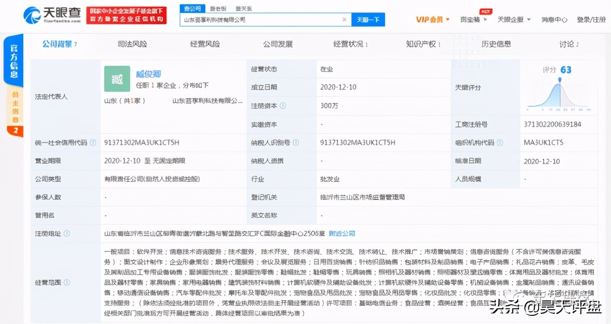
Task: Click the 天眼查 logo icon
Action: coord(32,14)
